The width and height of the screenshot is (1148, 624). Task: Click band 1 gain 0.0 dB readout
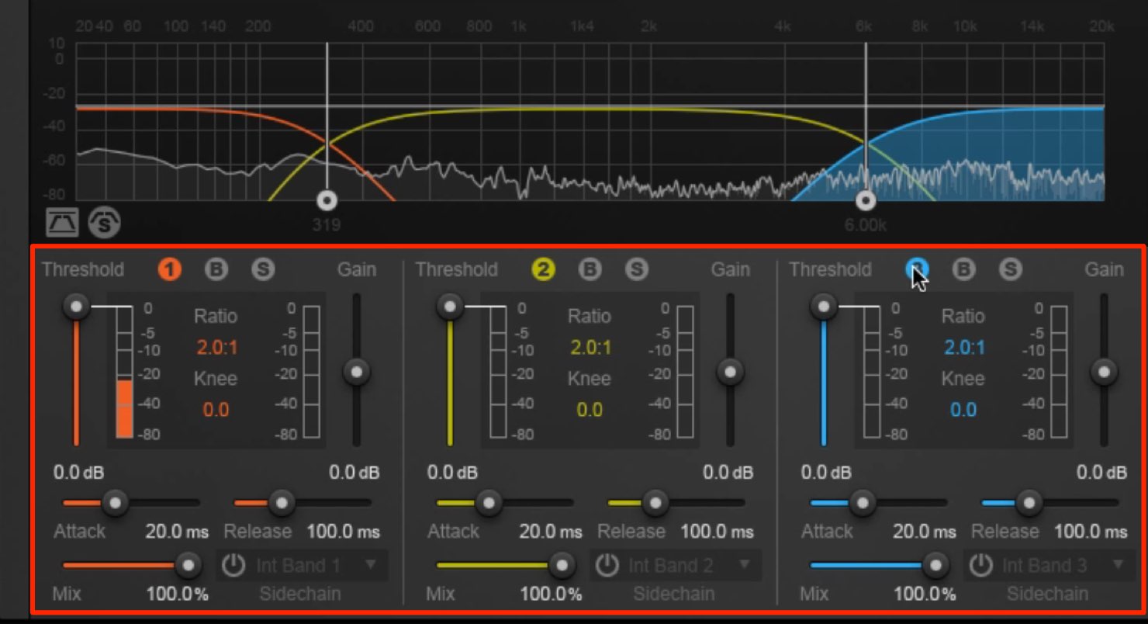click(354, 472)
